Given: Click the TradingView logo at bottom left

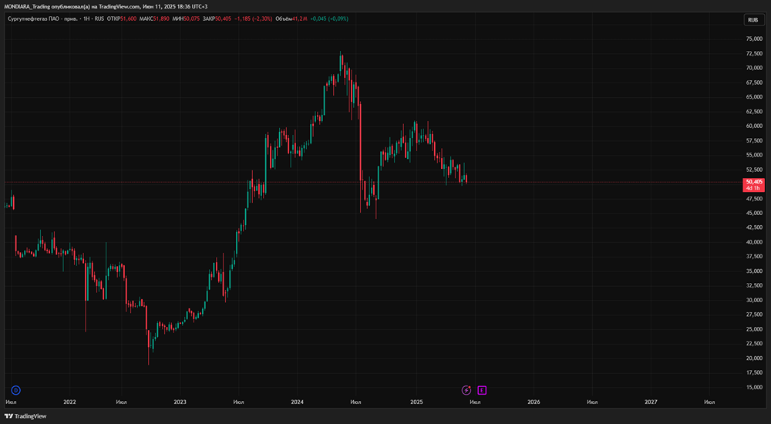Looking at the screenshot, I should coord(25,416).
